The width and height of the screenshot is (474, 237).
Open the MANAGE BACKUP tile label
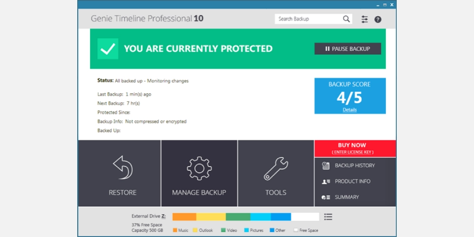point(199,192)
